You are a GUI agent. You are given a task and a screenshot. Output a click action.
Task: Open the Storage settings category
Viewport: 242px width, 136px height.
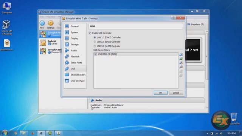point(75,45)
